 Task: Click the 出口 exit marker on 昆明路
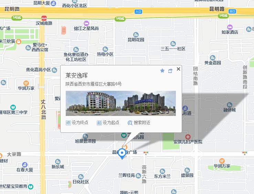[232, 11]
